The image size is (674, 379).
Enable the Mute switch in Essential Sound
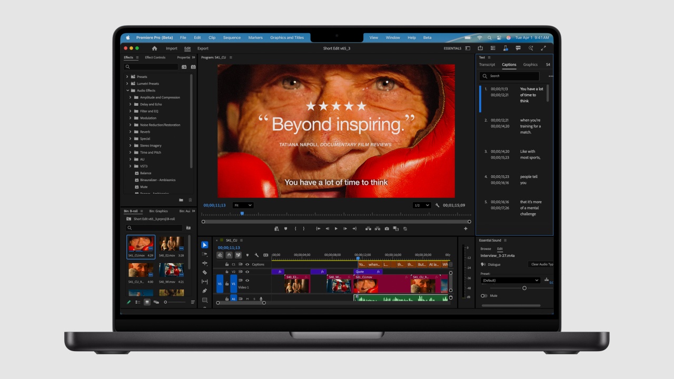[483, 295]
